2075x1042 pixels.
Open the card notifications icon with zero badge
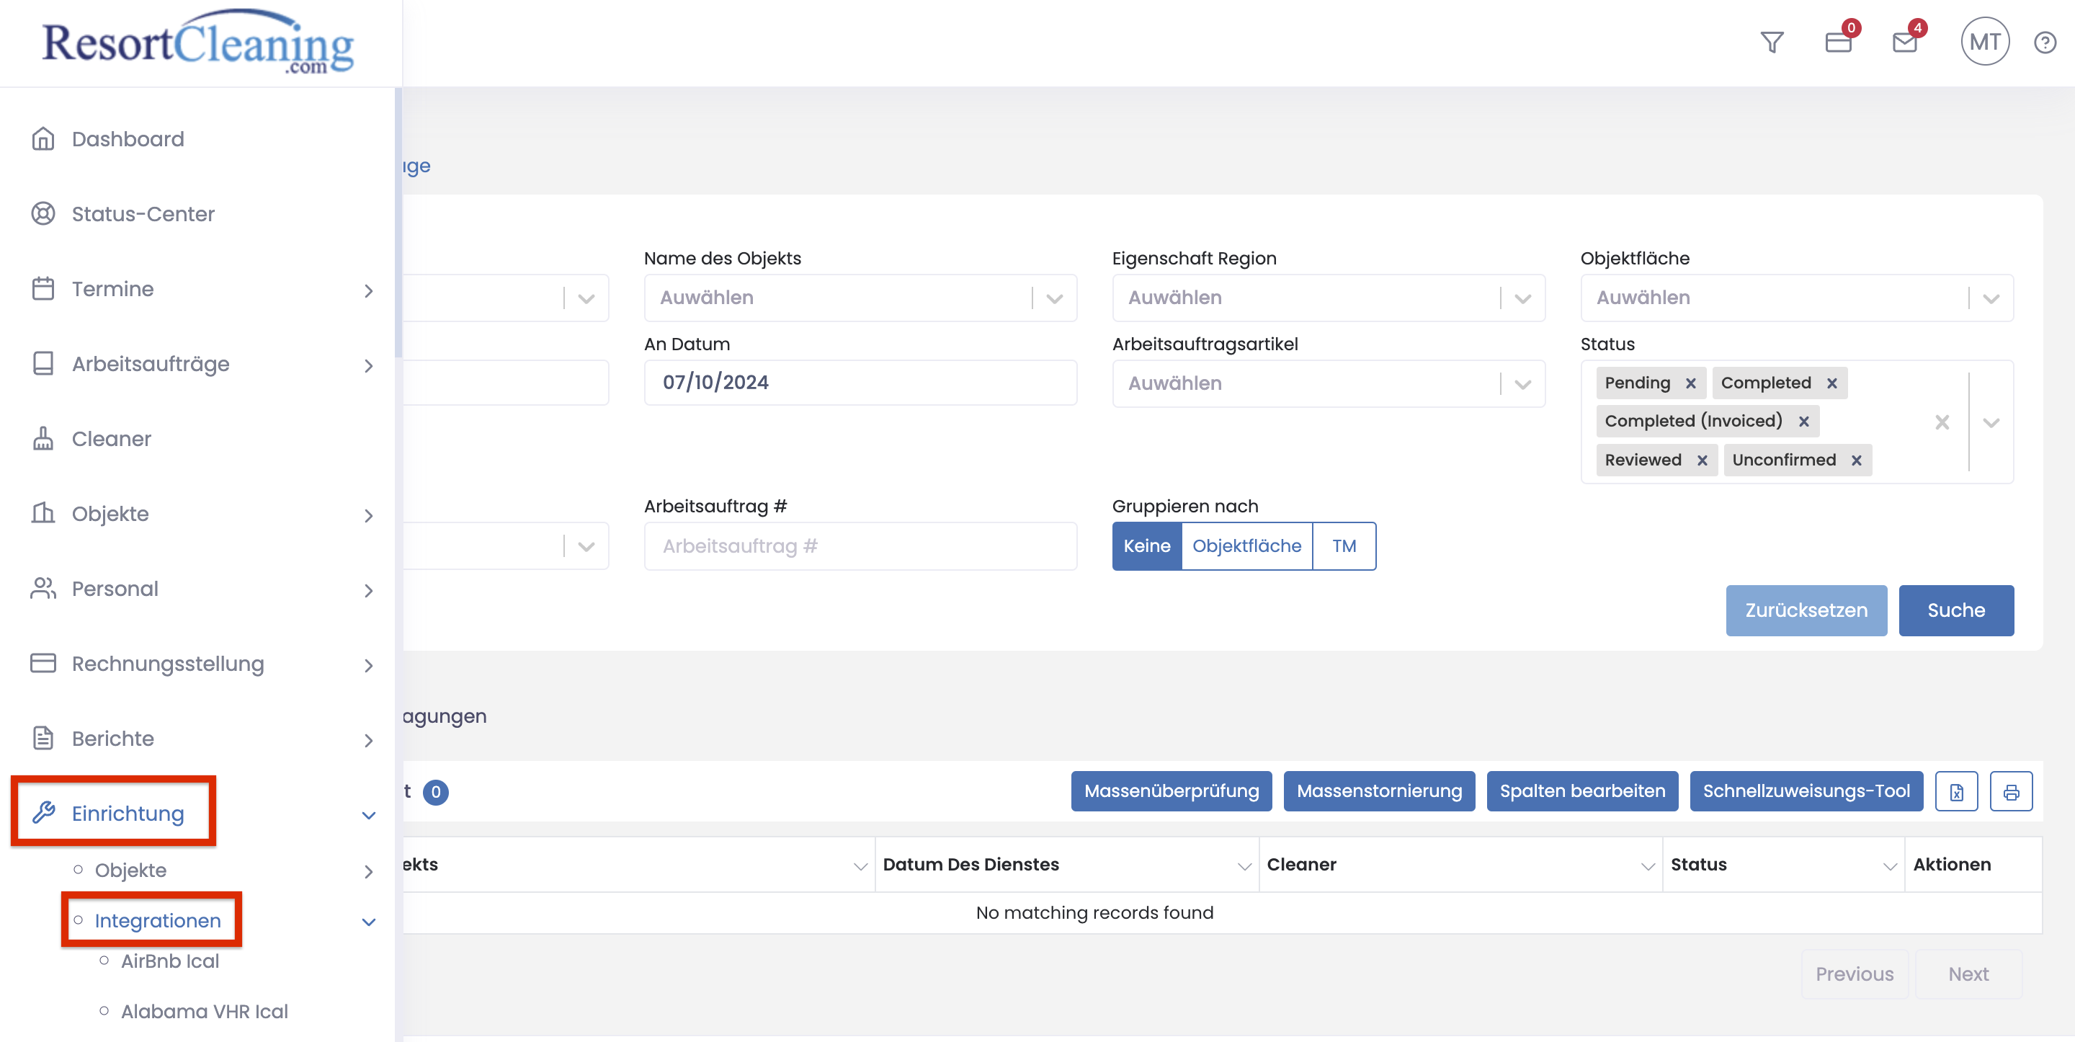(x=1838, y=42)
